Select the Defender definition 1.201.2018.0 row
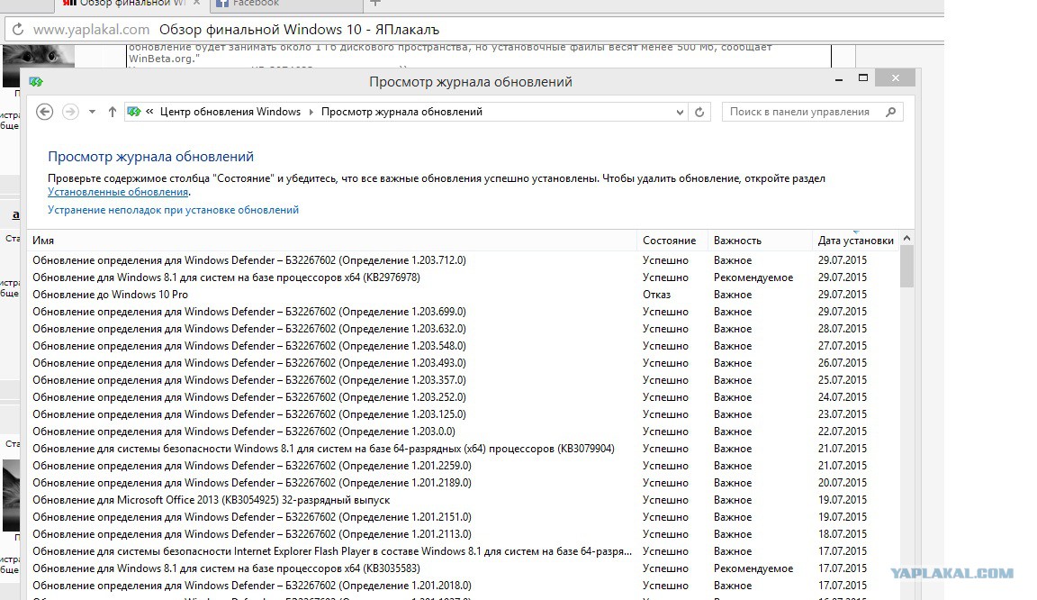1037x600 pixels. 463,586
